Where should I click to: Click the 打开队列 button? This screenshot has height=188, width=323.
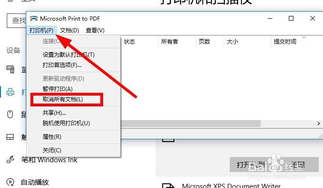pyautogui.click(x=251, y=165)
